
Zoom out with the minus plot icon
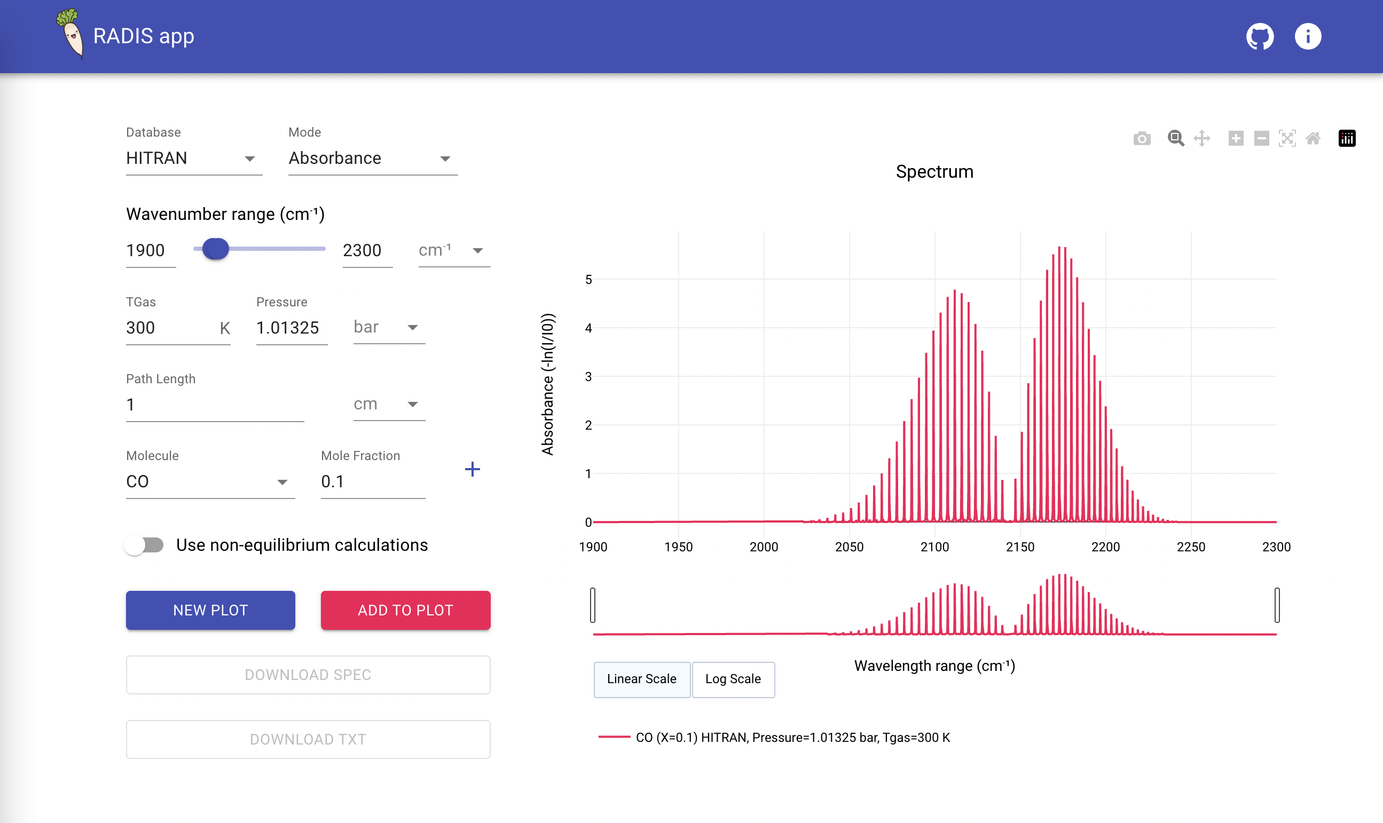pos(1261,138)
